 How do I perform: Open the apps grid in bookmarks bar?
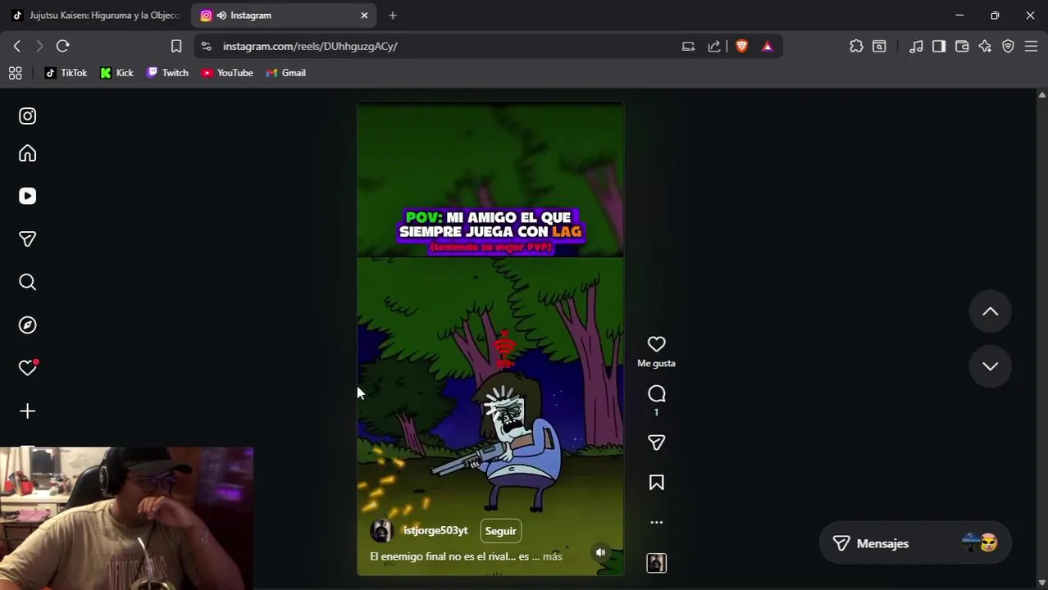[15, 73]
